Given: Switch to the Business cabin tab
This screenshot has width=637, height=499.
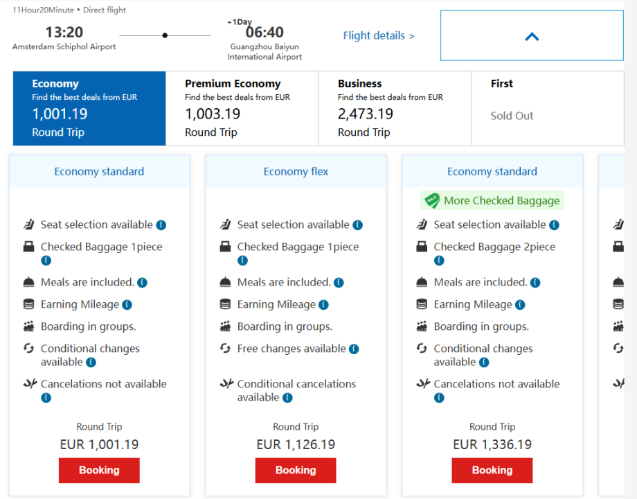Looking at the screenshot, I should (x=395, y=108).
